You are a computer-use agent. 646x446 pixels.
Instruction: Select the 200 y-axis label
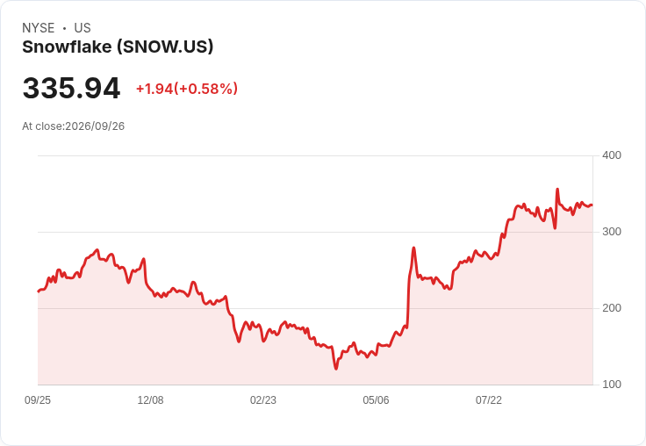point(612,308)
